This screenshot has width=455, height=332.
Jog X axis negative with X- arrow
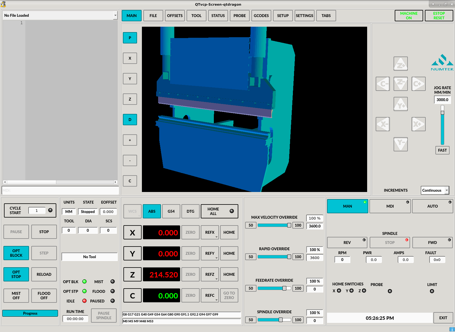pos(383,124)
